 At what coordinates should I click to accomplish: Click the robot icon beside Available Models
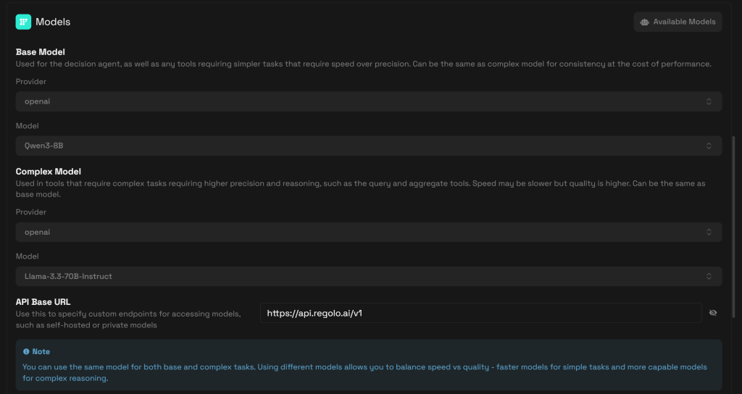point(645,22)
